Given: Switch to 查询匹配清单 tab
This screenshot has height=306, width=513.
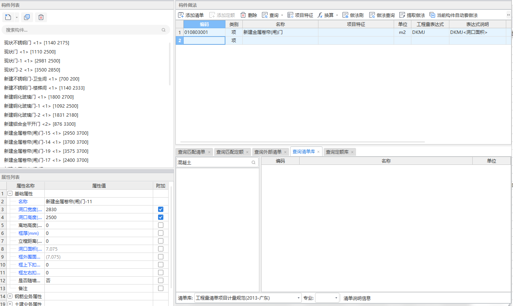Looking at the screenshot, I should [192, 152].
